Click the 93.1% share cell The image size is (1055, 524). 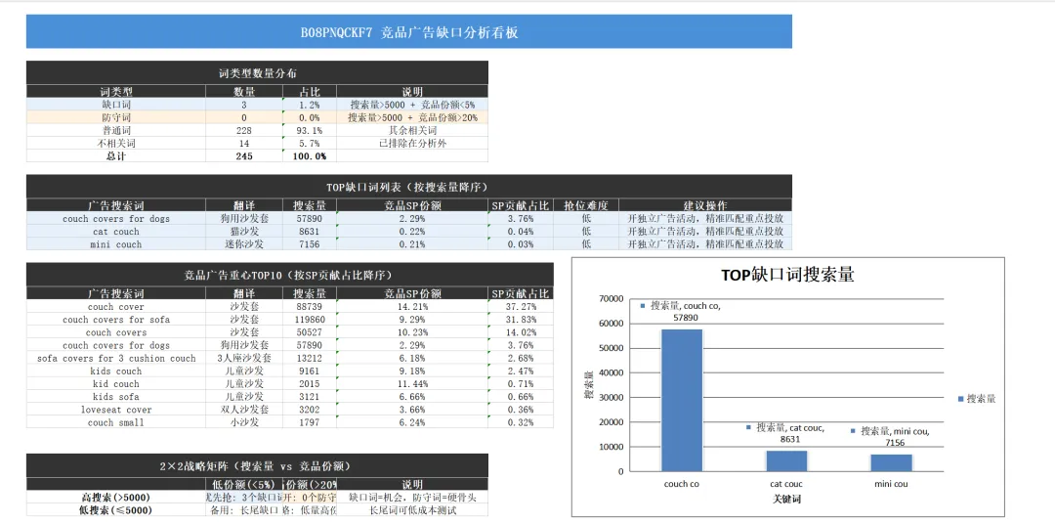click(x=310, y=130)
